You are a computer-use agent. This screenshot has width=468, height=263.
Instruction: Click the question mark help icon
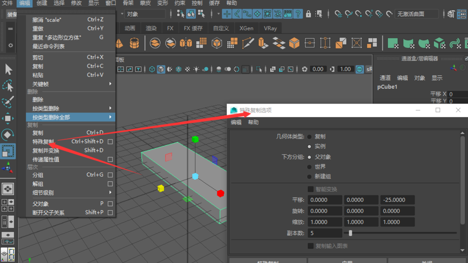(298, 14)
